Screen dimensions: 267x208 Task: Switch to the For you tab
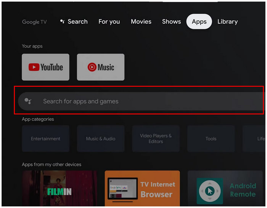[109, 22]
